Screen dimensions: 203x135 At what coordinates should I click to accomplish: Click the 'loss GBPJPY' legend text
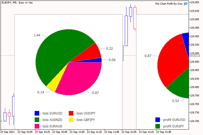pyautogui.click(x=86, y=120)
